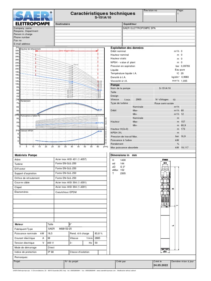Click the Puissance à l'arbre P2 chart
The height and width of the screenshot is (281, 211).
(x=62, y=122)
